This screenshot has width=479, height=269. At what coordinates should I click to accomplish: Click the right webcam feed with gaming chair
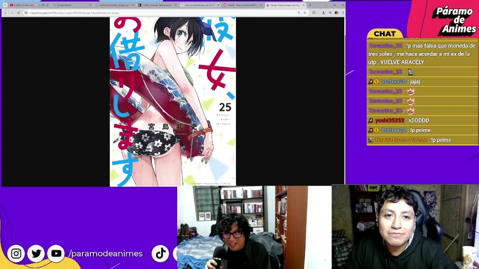(x=405, y=227)
